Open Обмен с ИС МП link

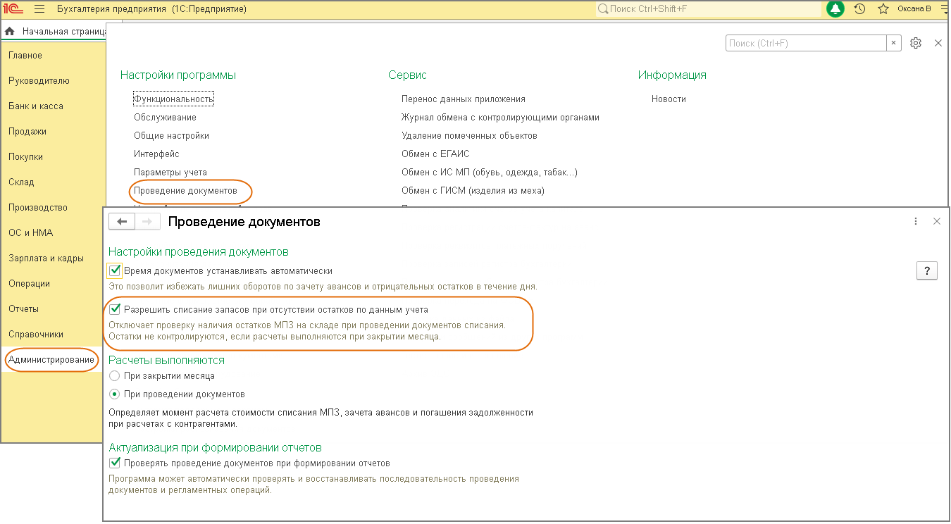coord(490,173)
